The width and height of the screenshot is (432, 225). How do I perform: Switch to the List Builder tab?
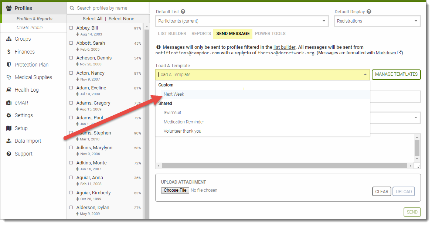coord(172,34)
